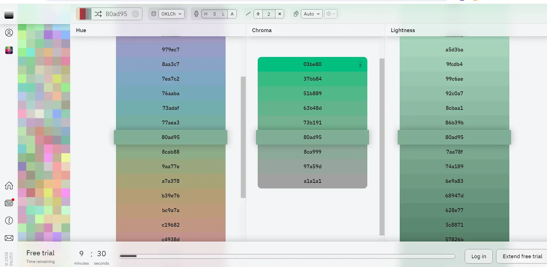Select chroma swatch 51b889
547x267 pixels.
[x=312, y=93]
